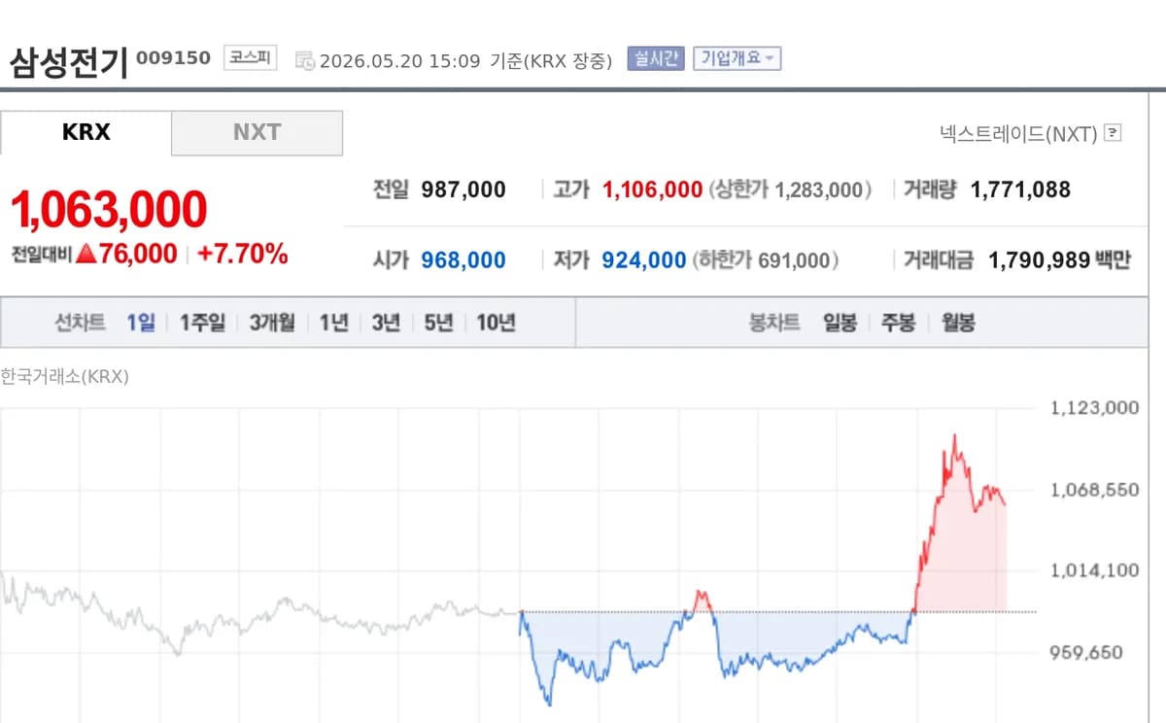Show the 10년 line chart
The image size is (1166, 723).
coord(496,323)
